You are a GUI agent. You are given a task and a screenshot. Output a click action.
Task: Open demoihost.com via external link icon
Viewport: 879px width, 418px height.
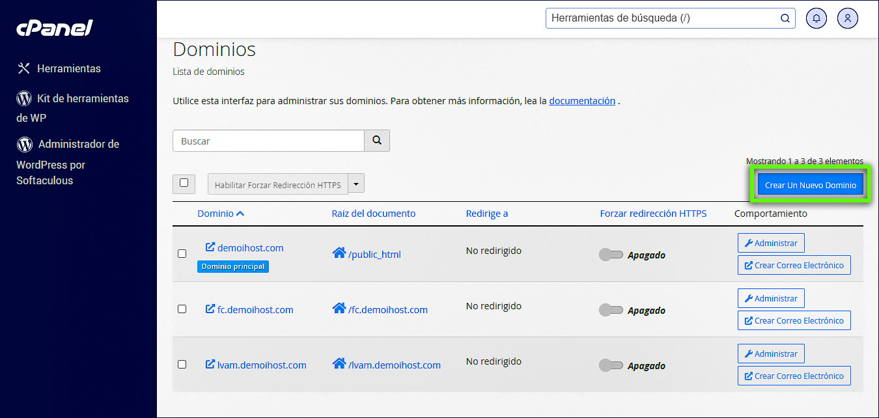[210, 247]
